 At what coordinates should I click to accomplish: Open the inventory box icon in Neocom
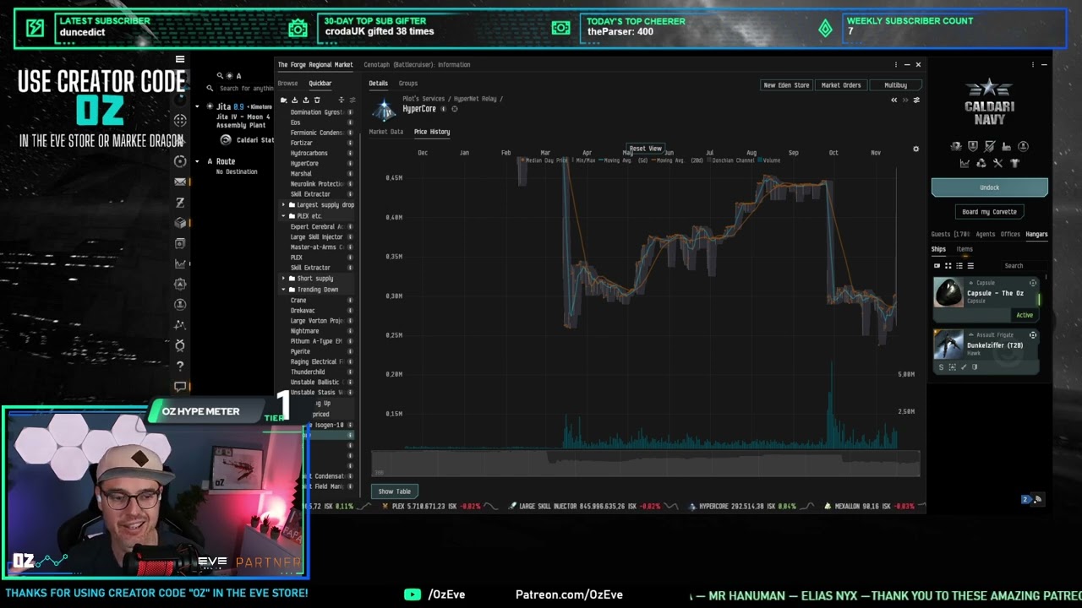[180, 223]
